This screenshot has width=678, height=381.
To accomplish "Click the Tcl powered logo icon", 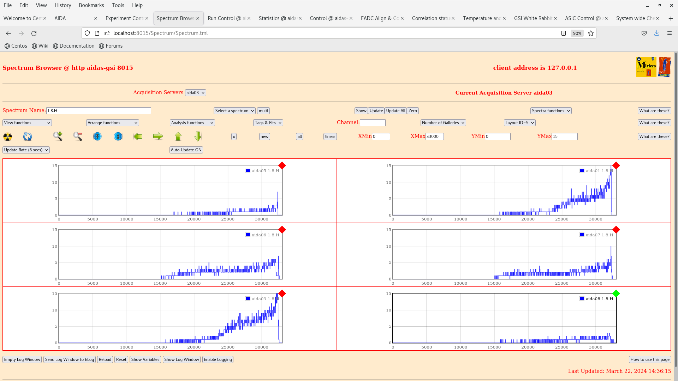I will pyautogui.click(x=665, y=67).
